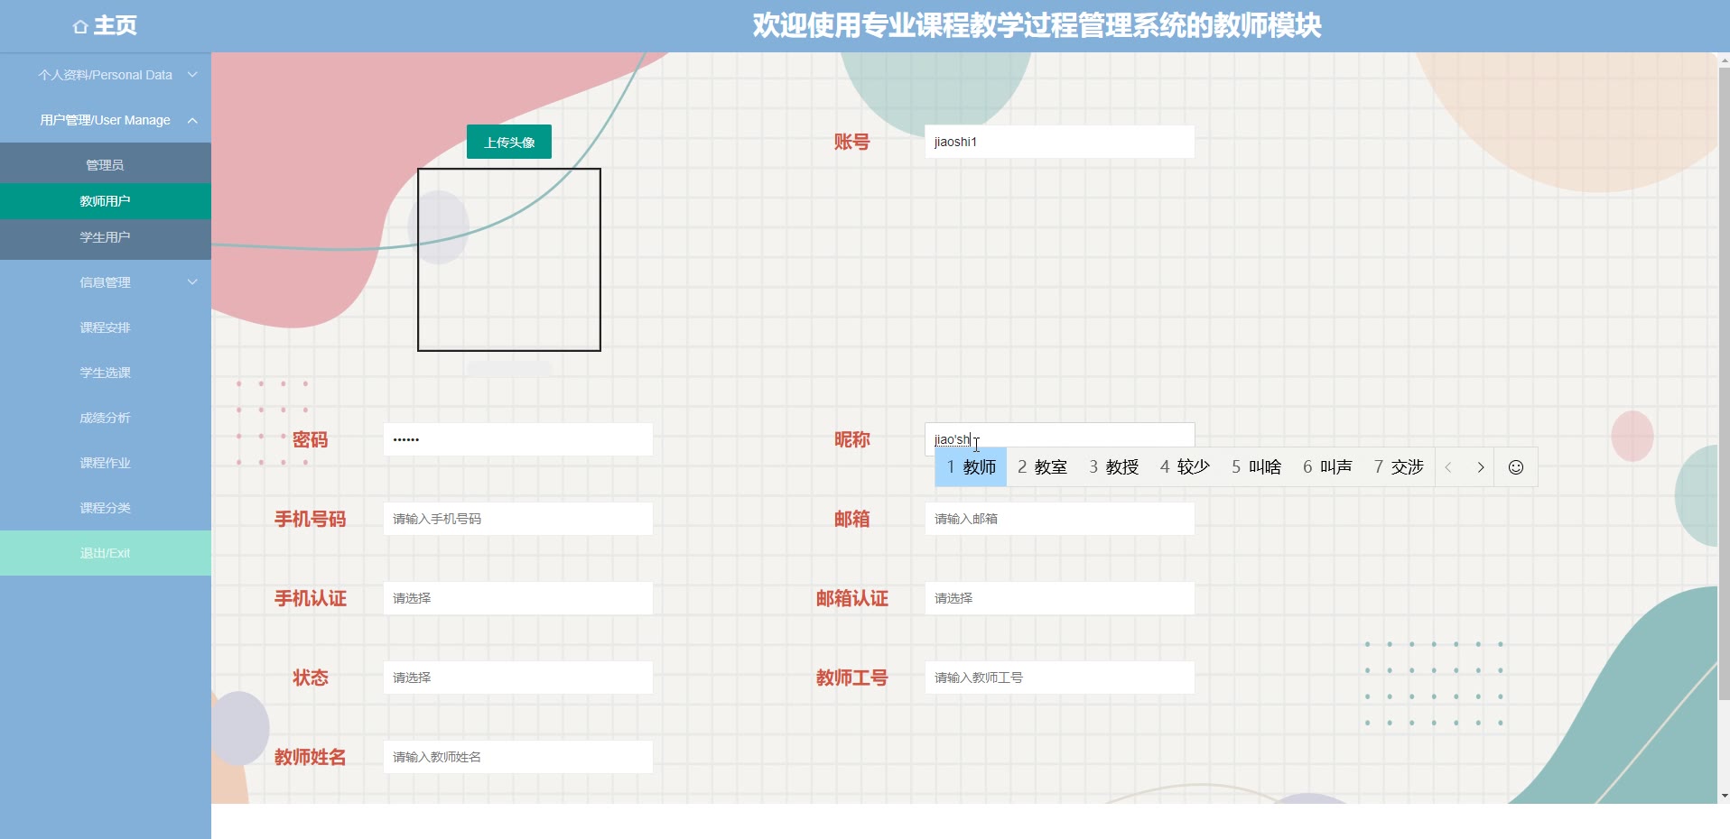
Task: Choose IME candidate 2 教室
Action: pyautogui.click(x=1042, y=467)
